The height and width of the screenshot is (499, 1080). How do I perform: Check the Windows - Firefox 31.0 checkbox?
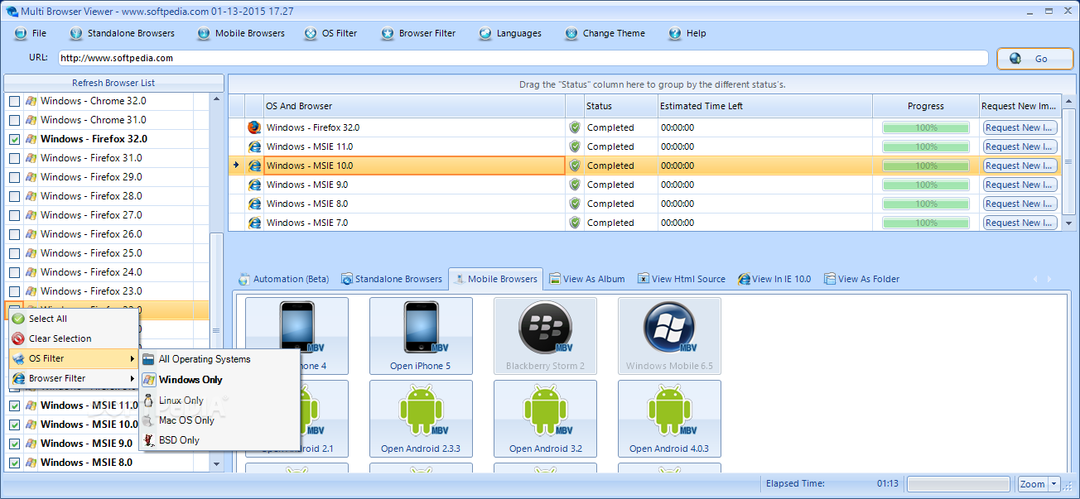click(x=14, y=158)
